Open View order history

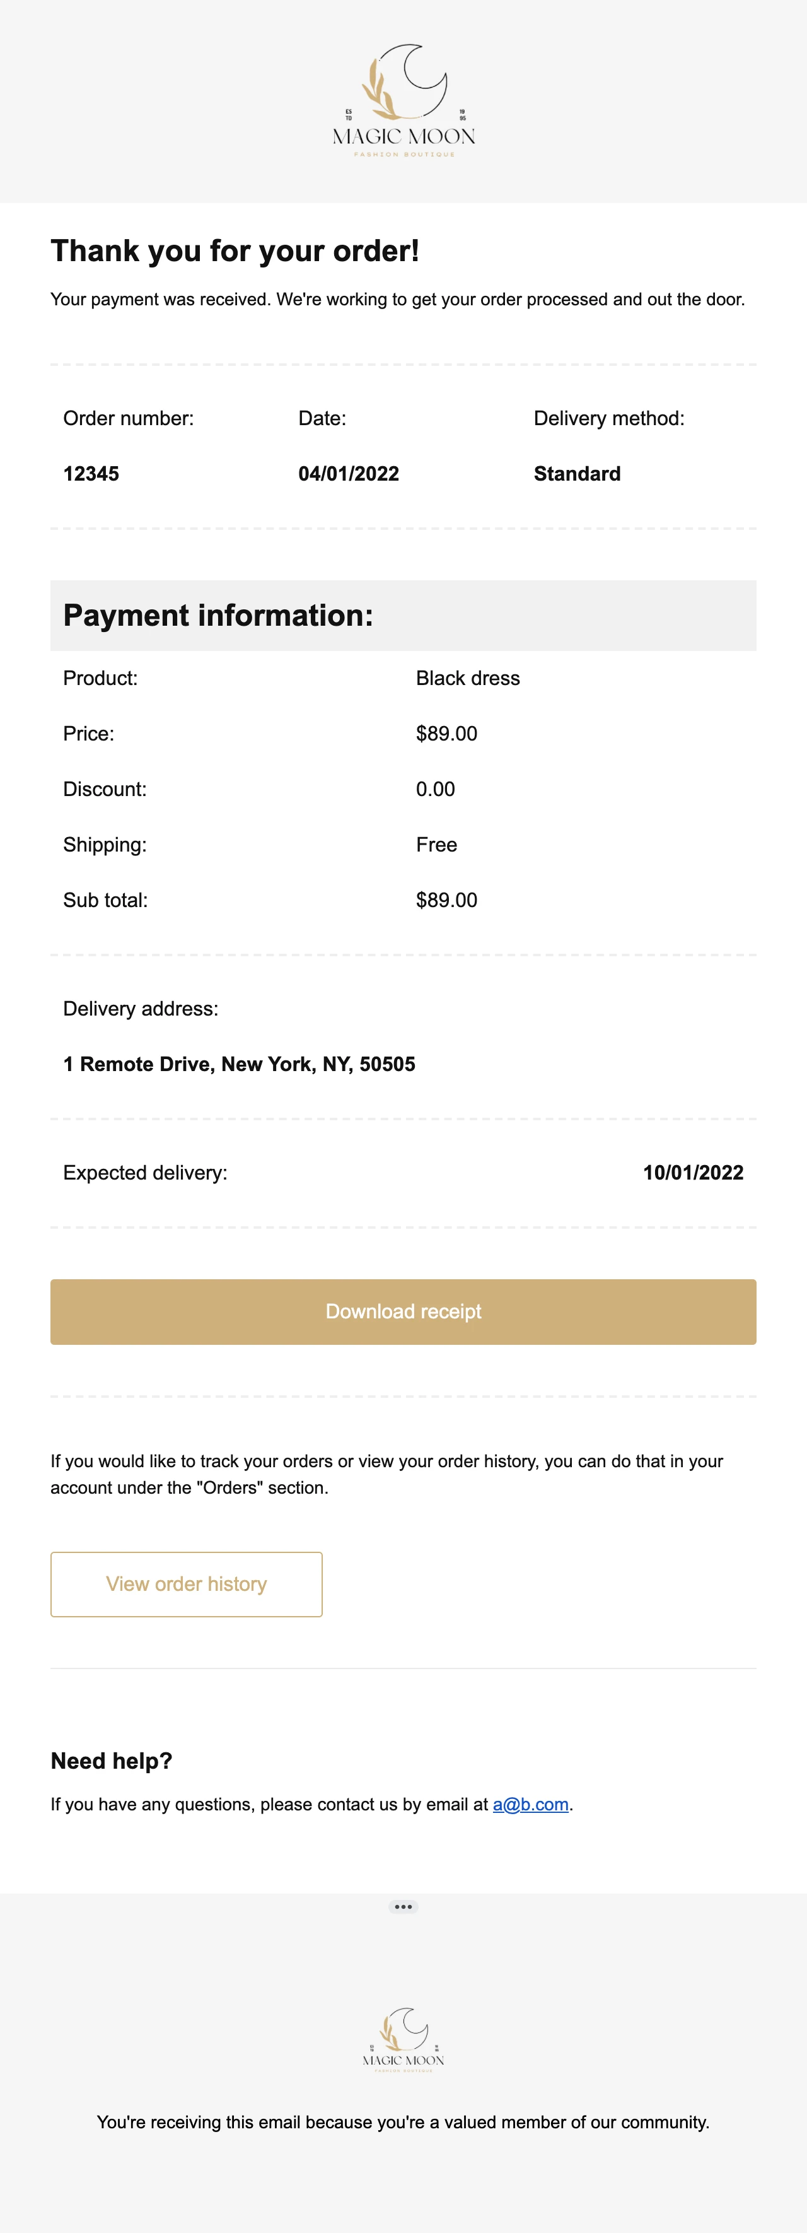(187, 1584)
